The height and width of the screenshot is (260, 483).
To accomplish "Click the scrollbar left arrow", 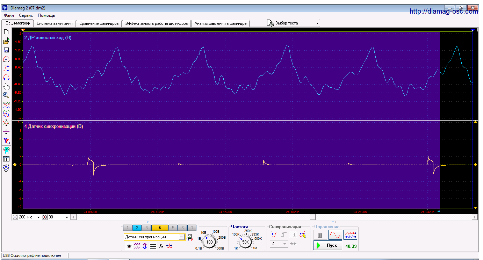I will point(73,217).
